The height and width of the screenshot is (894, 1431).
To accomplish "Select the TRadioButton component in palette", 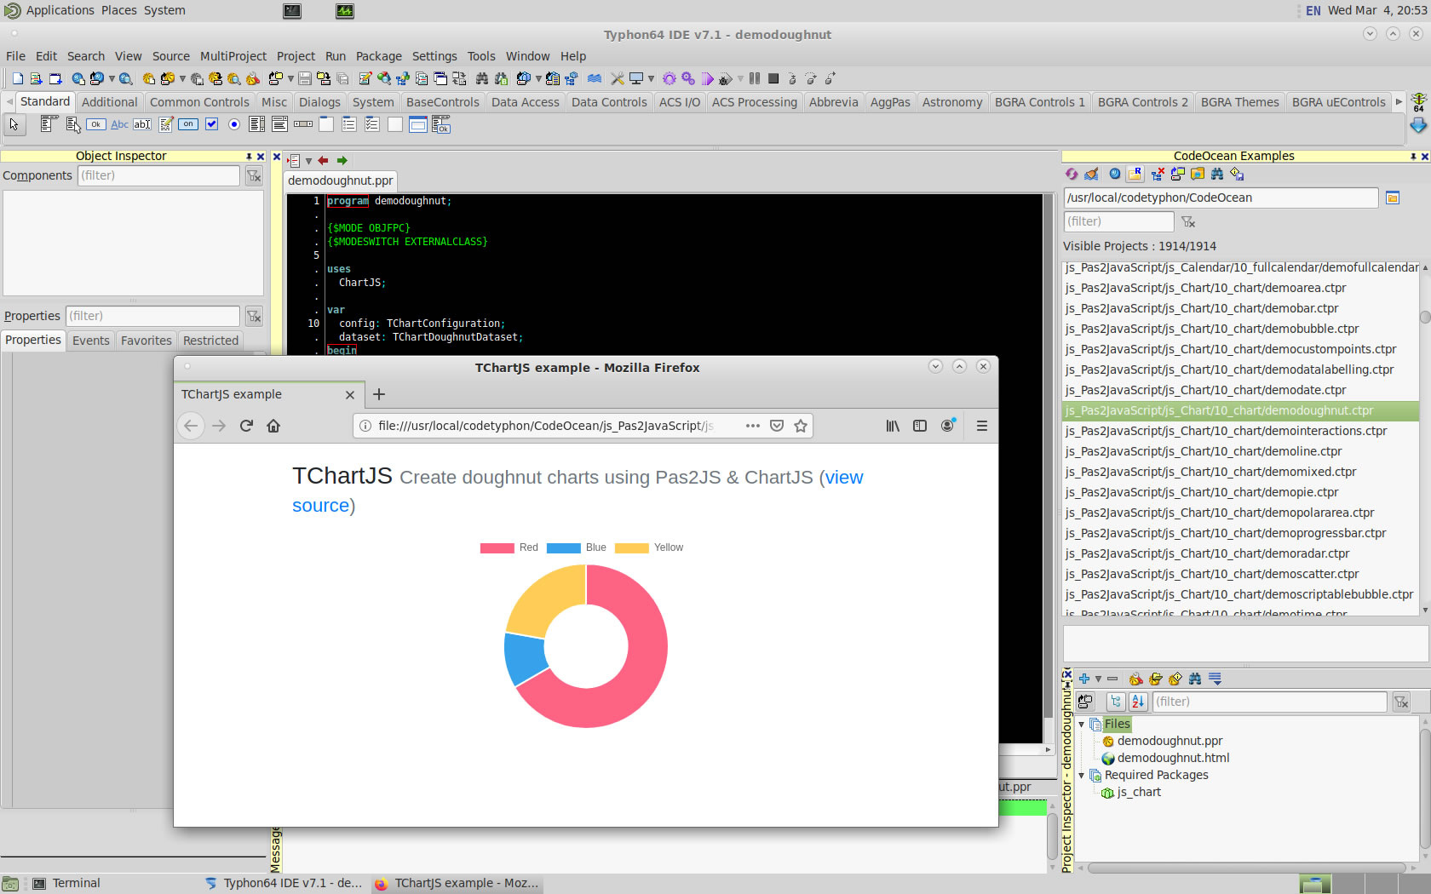I will click(234, 124).
